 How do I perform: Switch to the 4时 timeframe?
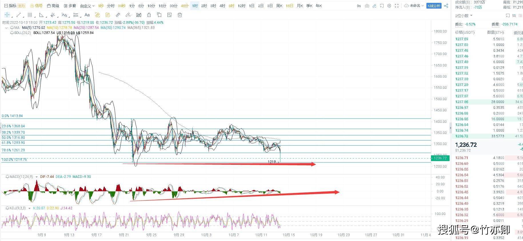click(222, 6)
